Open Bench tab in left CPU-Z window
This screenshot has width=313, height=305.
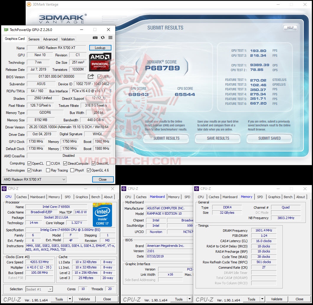(96, 197)
